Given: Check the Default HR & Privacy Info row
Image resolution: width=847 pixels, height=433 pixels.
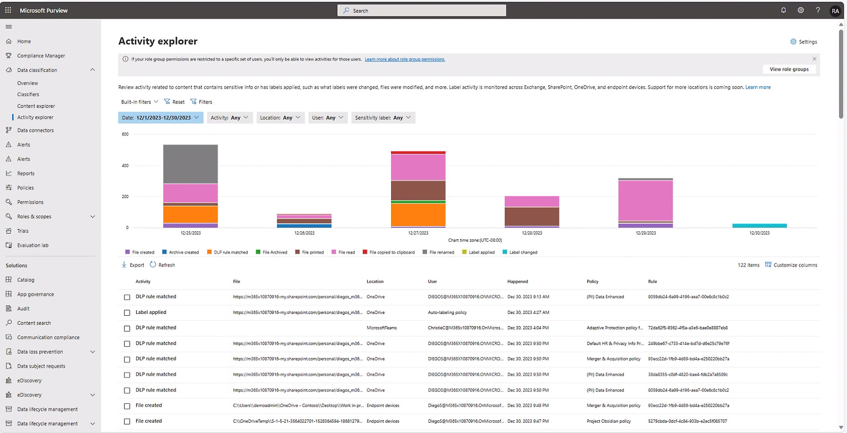Looking at the screenshot, I should [x=127, y=344].
